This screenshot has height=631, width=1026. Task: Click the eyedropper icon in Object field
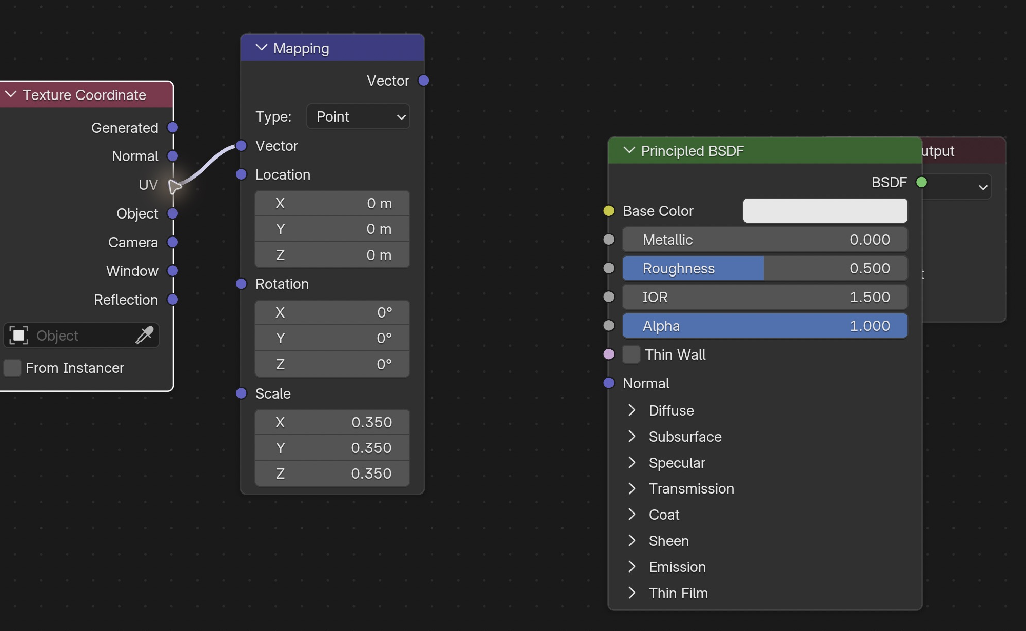click(x=144, y=336)
